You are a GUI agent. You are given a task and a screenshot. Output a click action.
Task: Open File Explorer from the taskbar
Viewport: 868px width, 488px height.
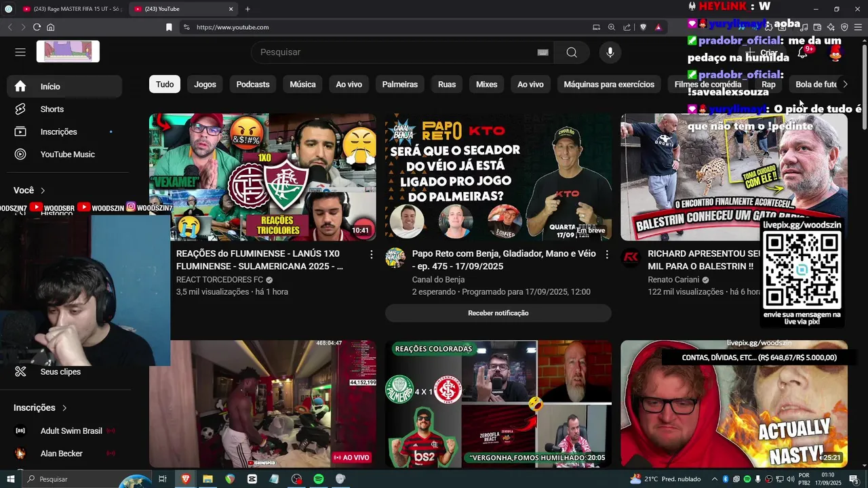[x=208, y=479]
